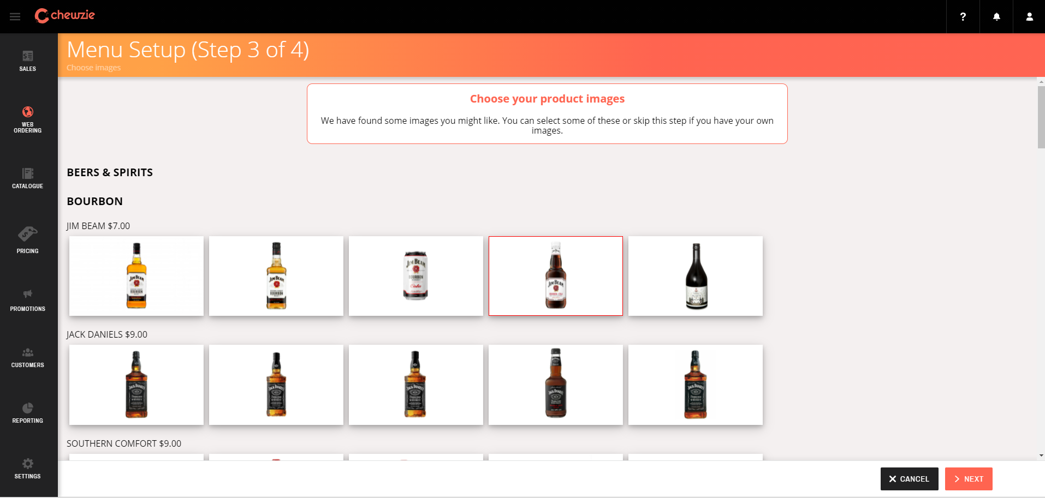Open the Promotions section
This screenshot has height=498, width=1045.
28,301
